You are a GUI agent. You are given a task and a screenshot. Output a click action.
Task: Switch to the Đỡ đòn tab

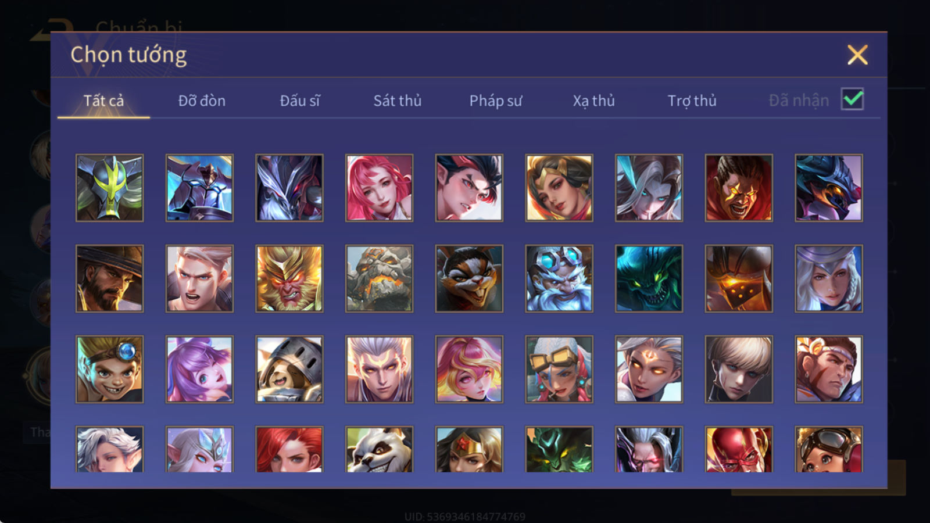(202, 101)
